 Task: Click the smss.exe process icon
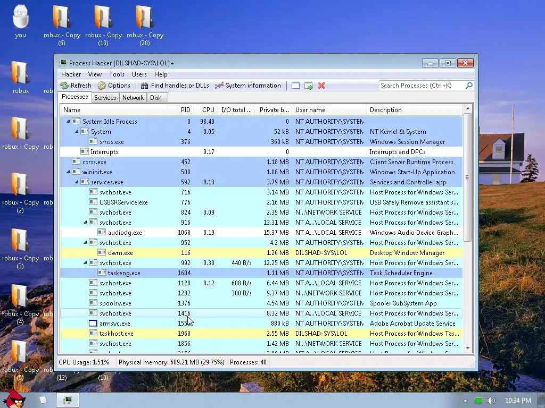[93, 141]
